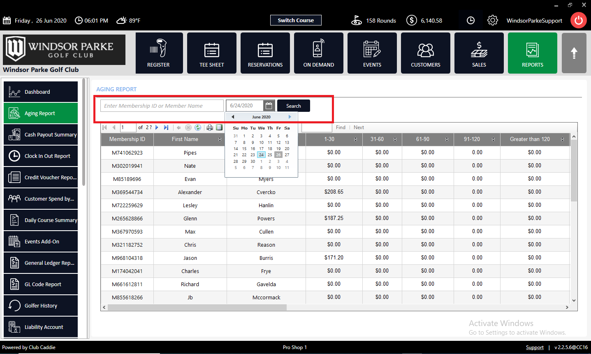Screen dimensions: 591x354
Task: Click Membership ID M369544734
Action: (x=127, y=192)
